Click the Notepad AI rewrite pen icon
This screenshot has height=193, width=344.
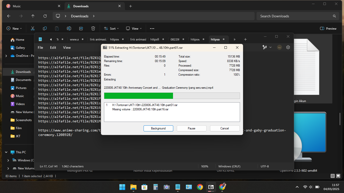(x=264, y=47)
